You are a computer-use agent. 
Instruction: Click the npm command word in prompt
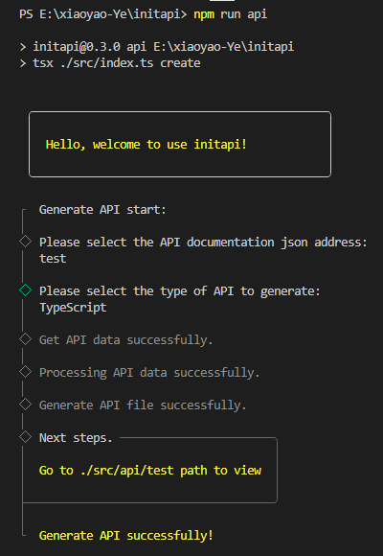[204, 14]
